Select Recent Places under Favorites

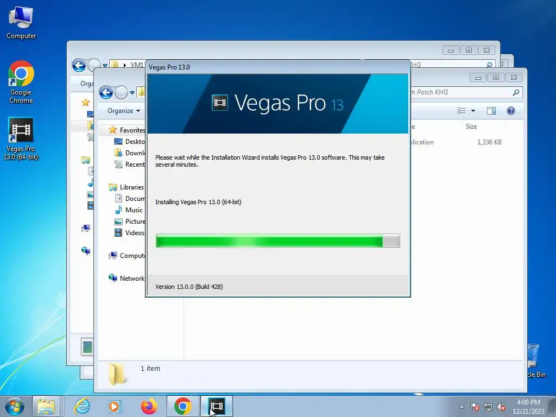129,164
